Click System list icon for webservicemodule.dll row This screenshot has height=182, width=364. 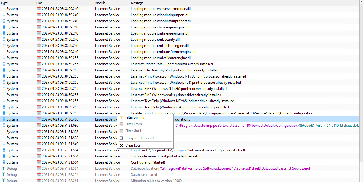[x=4, y=9]
